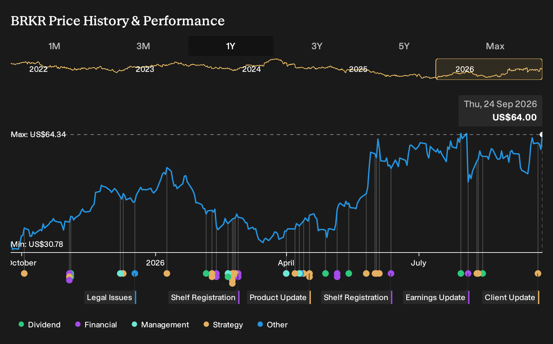Jump to 2025 in the overview timeline
The width and height of the screenshot is (553, 344).
358,69
